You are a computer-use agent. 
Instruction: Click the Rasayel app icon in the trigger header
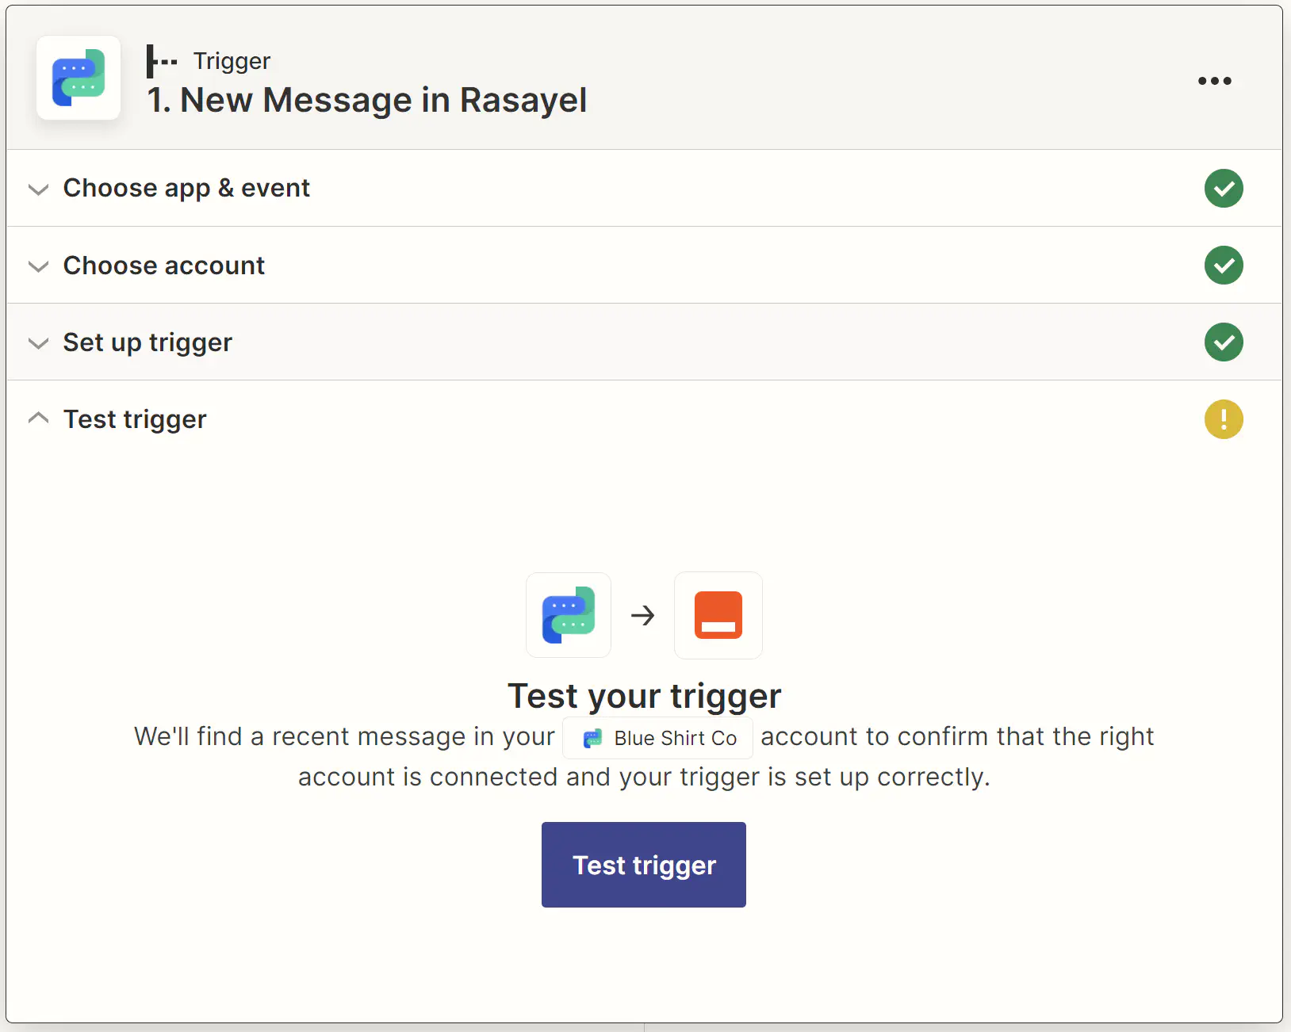coord(78,78)
